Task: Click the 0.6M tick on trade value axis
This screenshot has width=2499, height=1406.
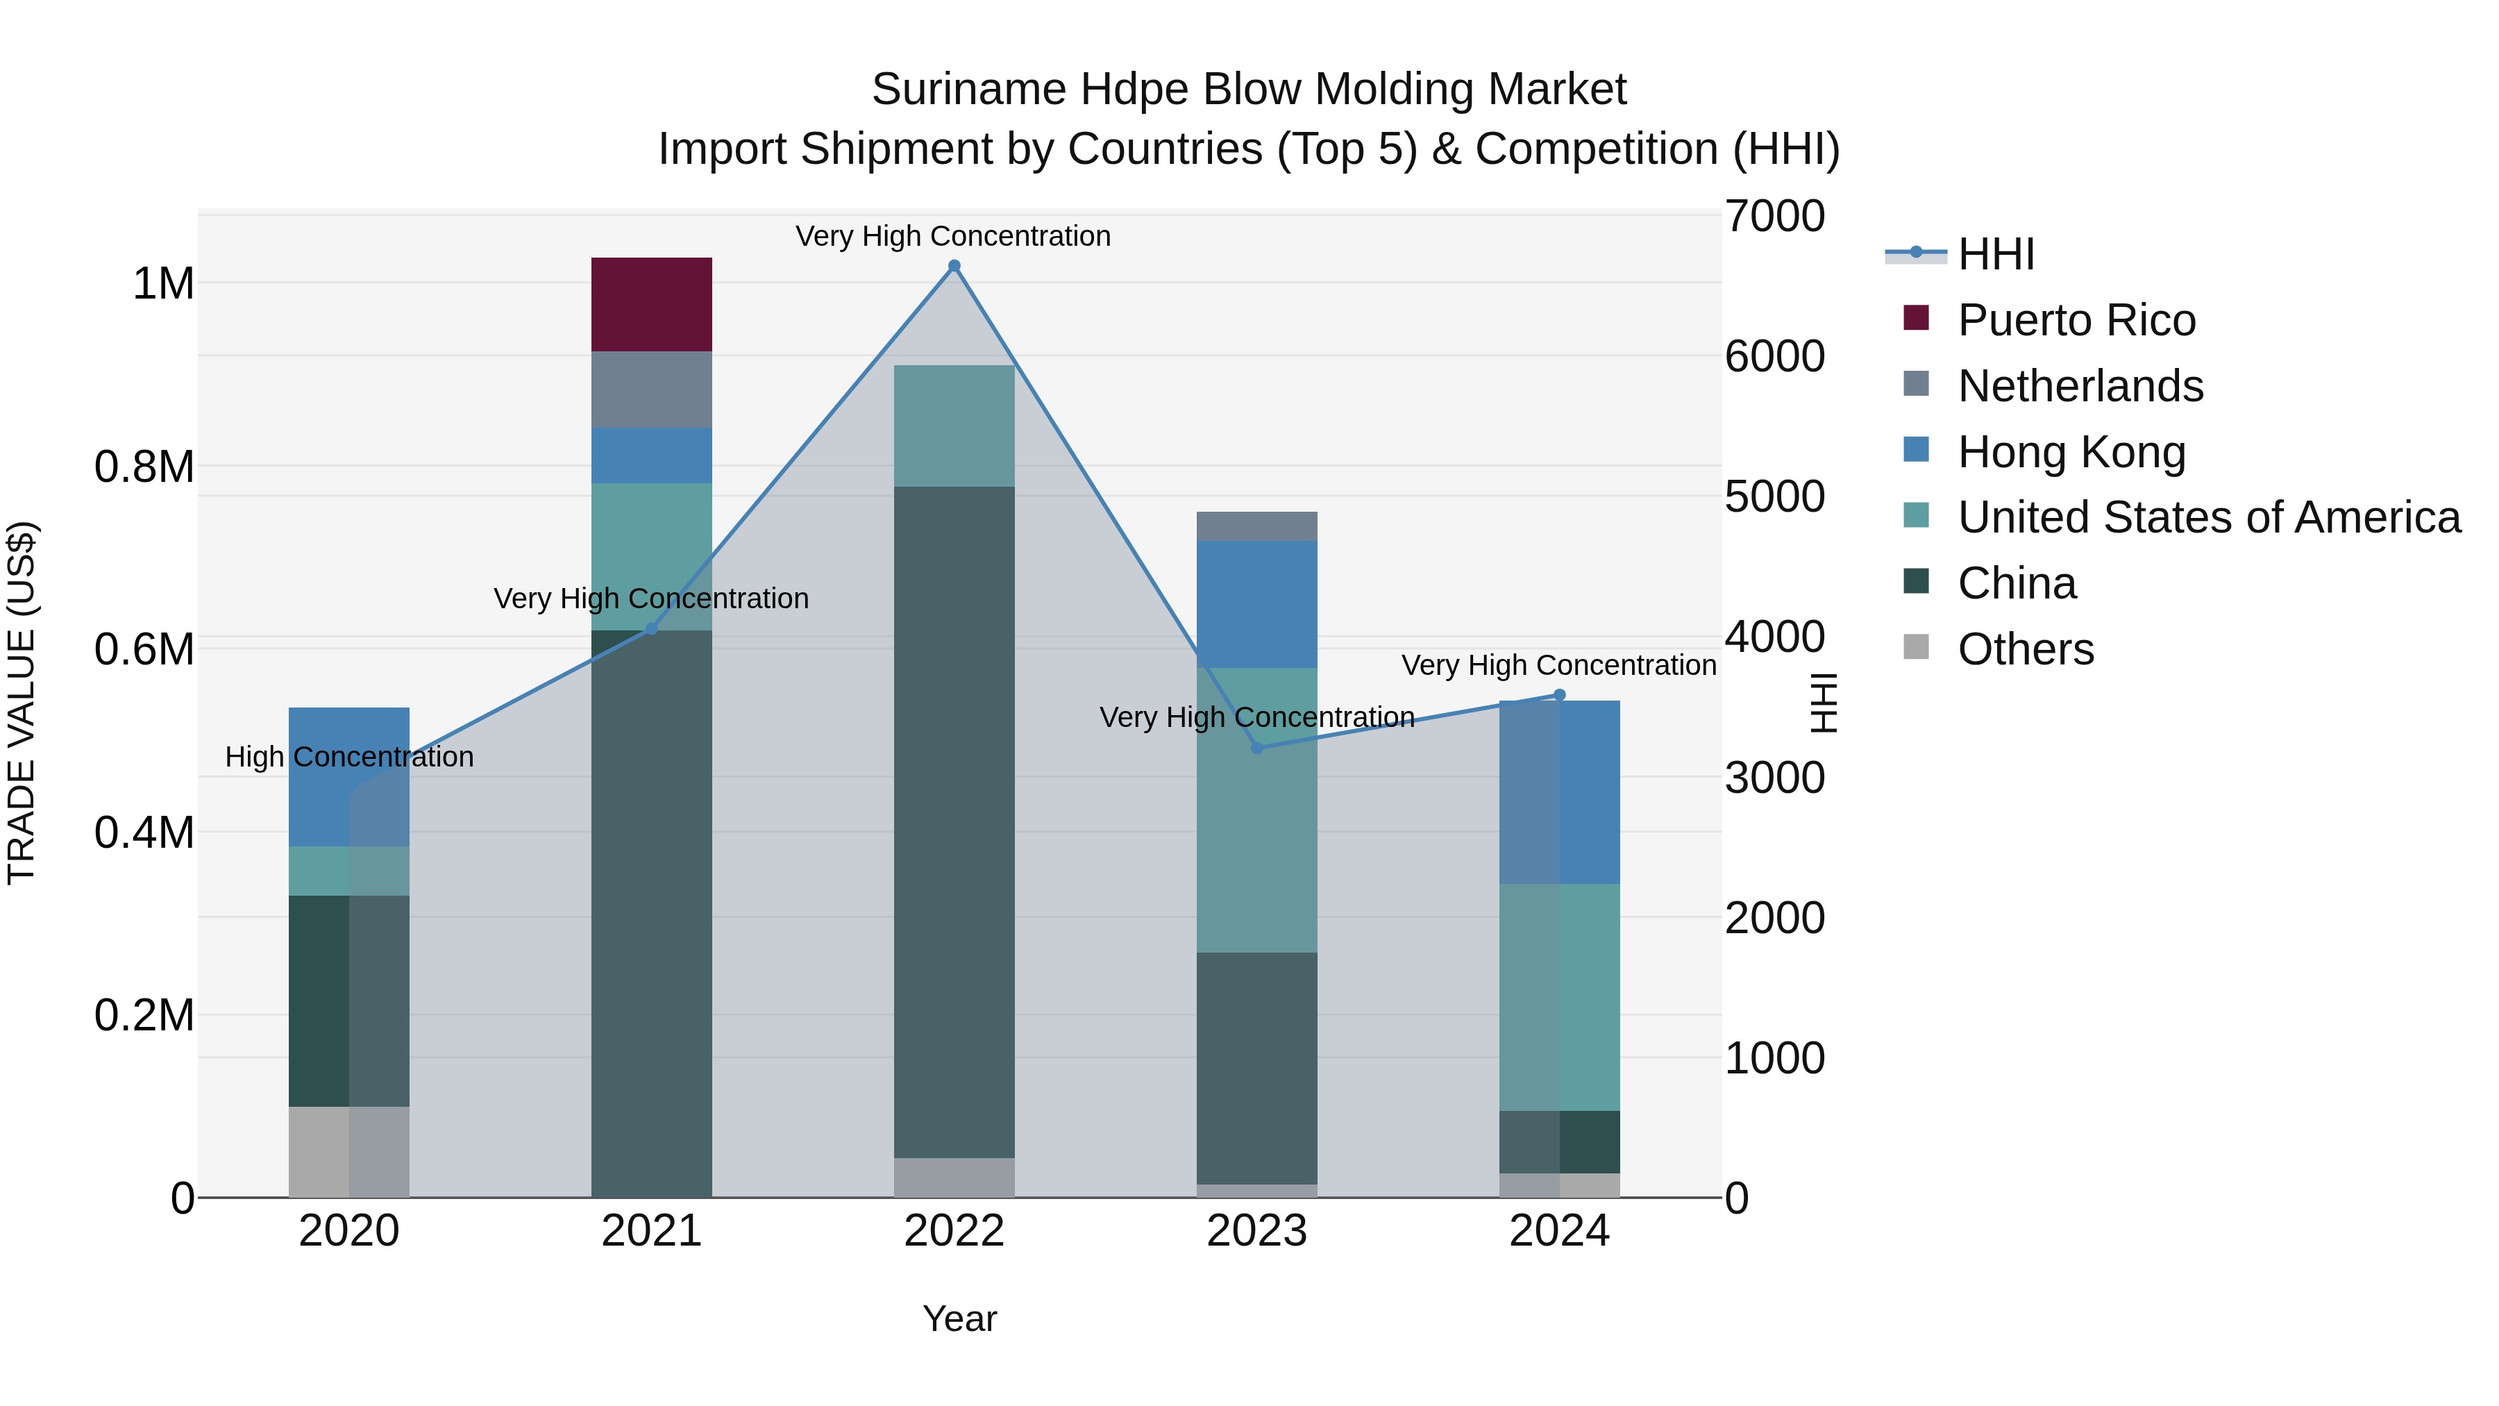Action: [x=144, y=649]
